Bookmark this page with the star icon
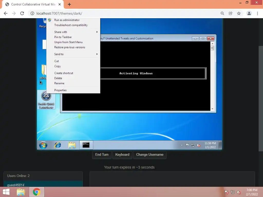The height and width of the screenshot is (197, 263). click(239, 13)
